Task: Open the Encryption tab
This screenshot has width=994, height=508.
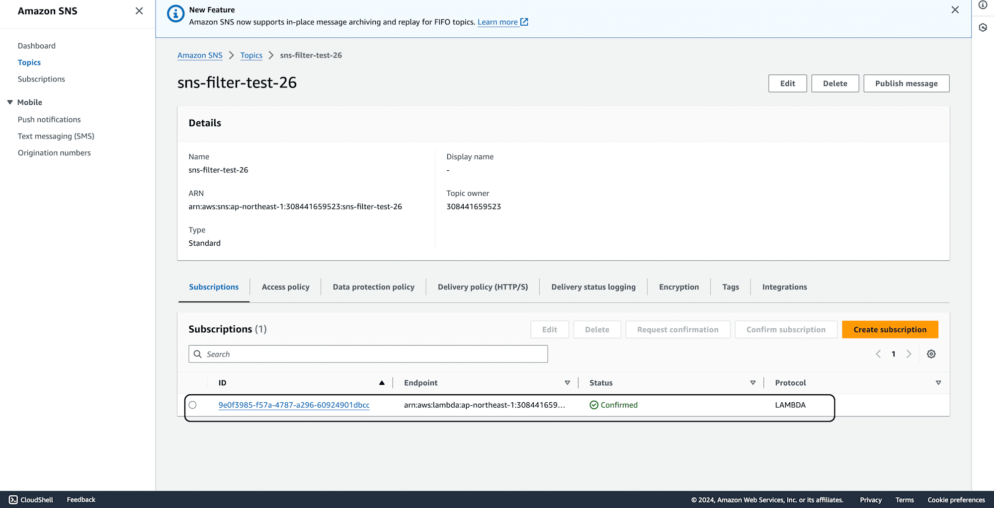Action: point(679,287)
